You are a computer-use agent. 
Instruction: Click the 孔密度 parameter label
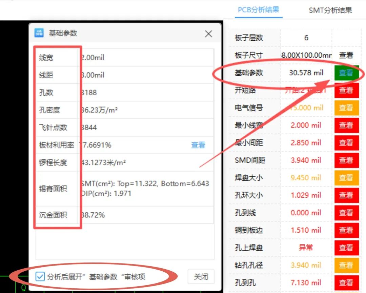point(49,110)
